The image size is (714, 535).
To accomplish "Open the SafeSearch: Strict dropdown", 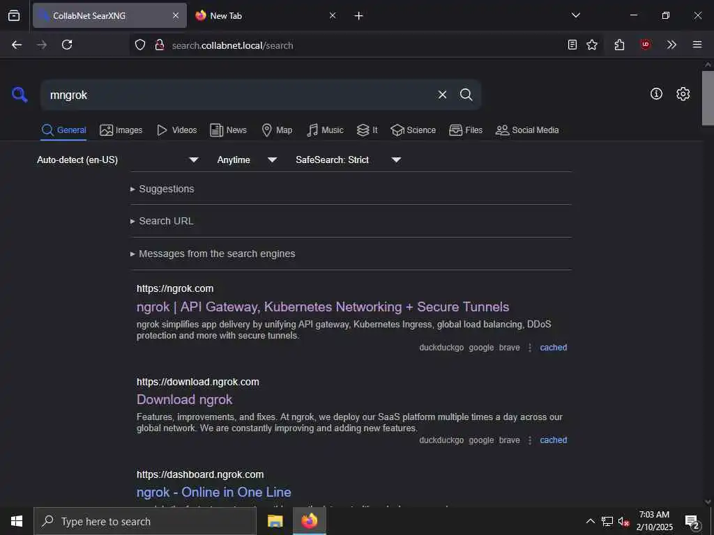I will coord(348,160).
